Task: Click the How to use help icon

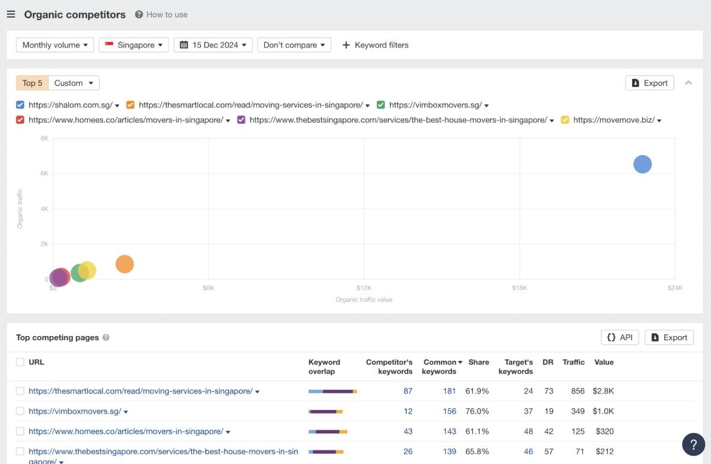Action: coord(139,14)
